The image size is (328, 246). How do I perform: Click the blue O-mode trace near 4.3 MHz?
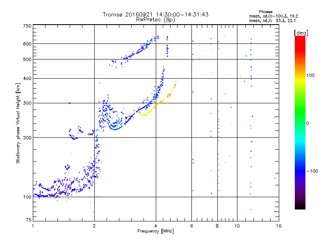(161, 84)
